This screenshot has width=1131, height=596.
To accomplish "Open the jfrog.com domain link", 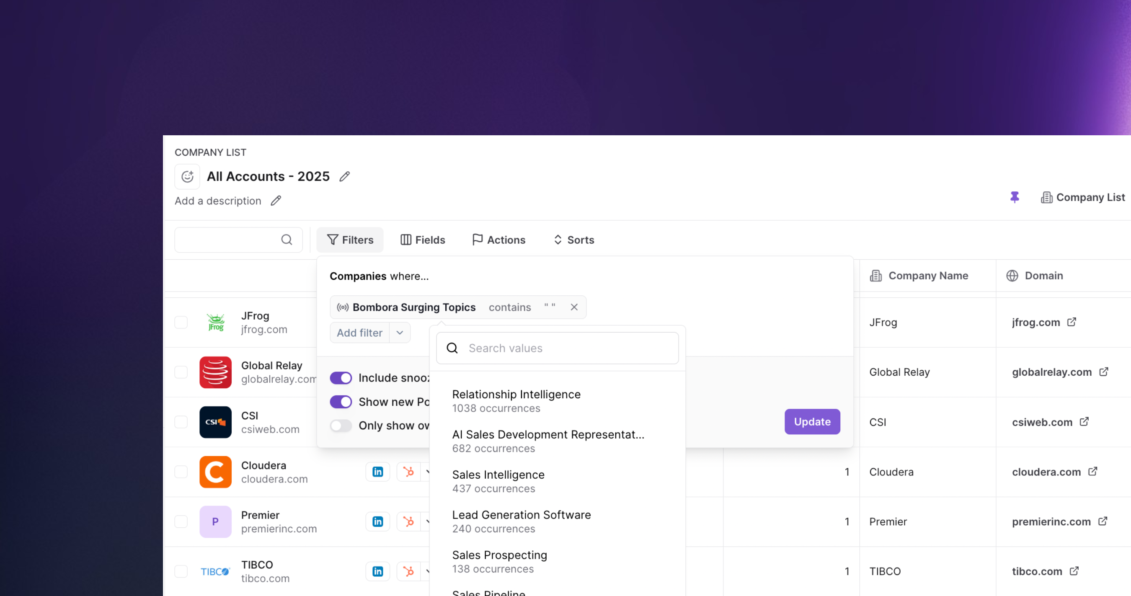I will point(1036,322).
